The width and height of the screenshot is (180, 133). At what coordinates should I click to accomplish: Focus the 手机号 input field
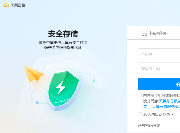pos(159,54)
